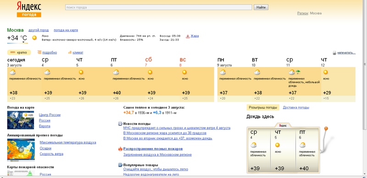Click today's partly cloudy weather icon

12,72
